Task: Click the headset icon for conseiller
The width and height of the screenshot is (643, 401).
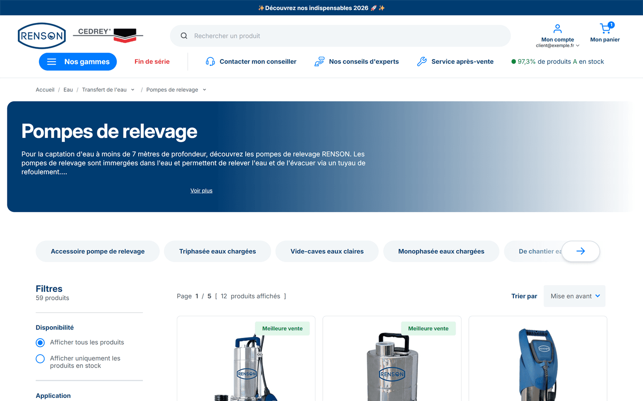Action: [x=210, y=61]
